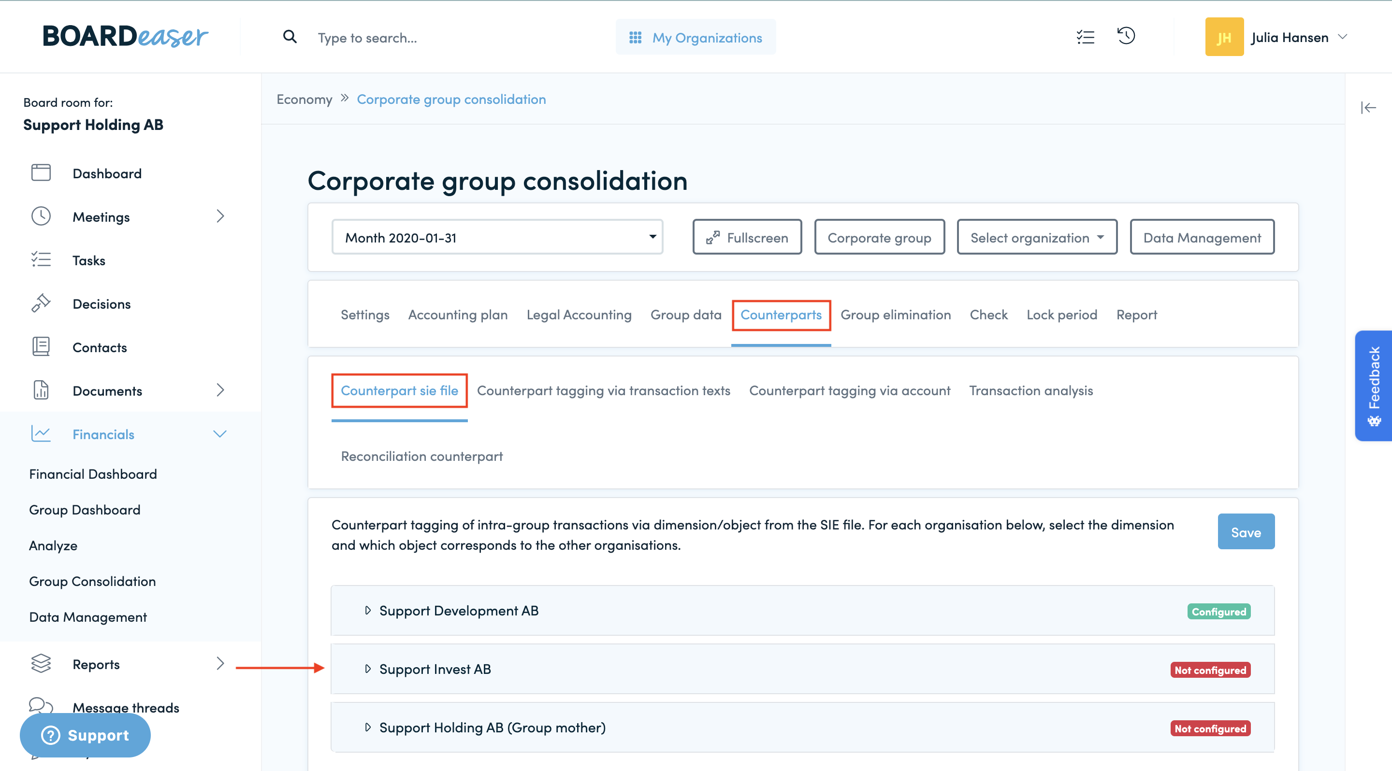Click the JH user avatar
Image resolution: width=1392 pixels, height=771 pixels.
tap(1224, 37)
